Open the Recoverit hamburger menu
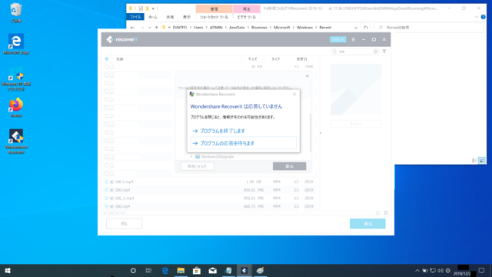492x277 pixels. pyautogui.click(x=354, y=39)
